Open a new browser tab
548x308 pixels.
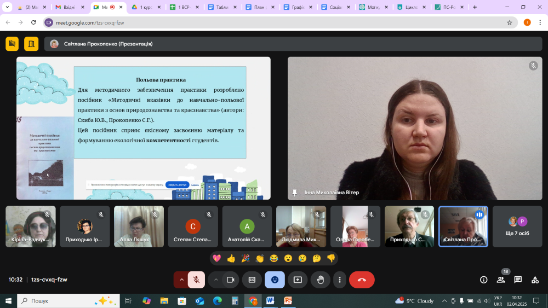coord(475,7)
